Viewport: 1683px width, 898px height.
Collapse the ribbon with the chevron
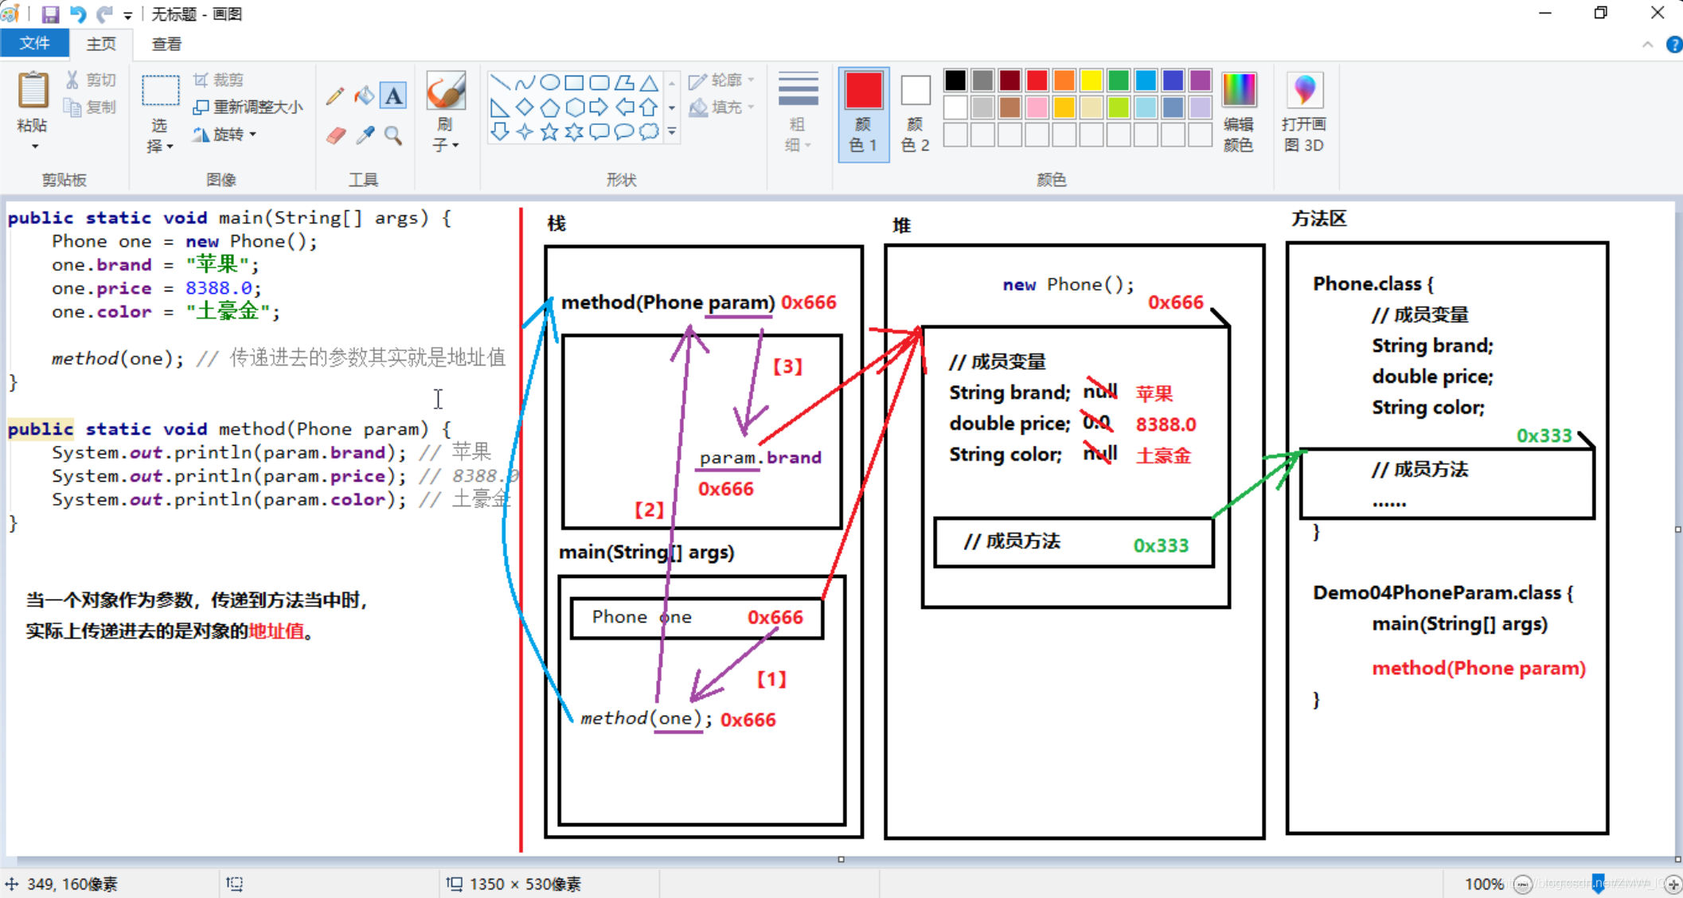tap(1647, 45)
